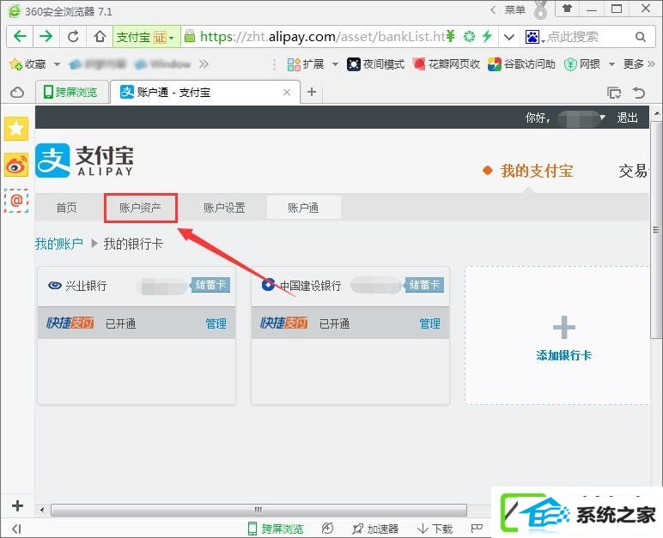
Task: Open the browser home page icon
Action: pyautogui.click(x=100, y=37)
